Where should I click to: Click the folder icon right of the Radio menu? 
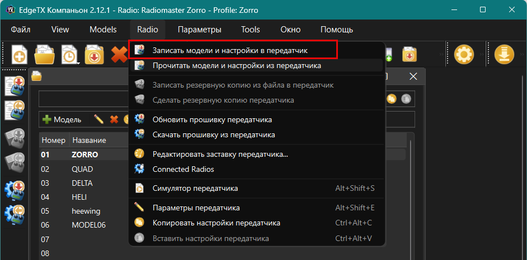tap(410, 54)
